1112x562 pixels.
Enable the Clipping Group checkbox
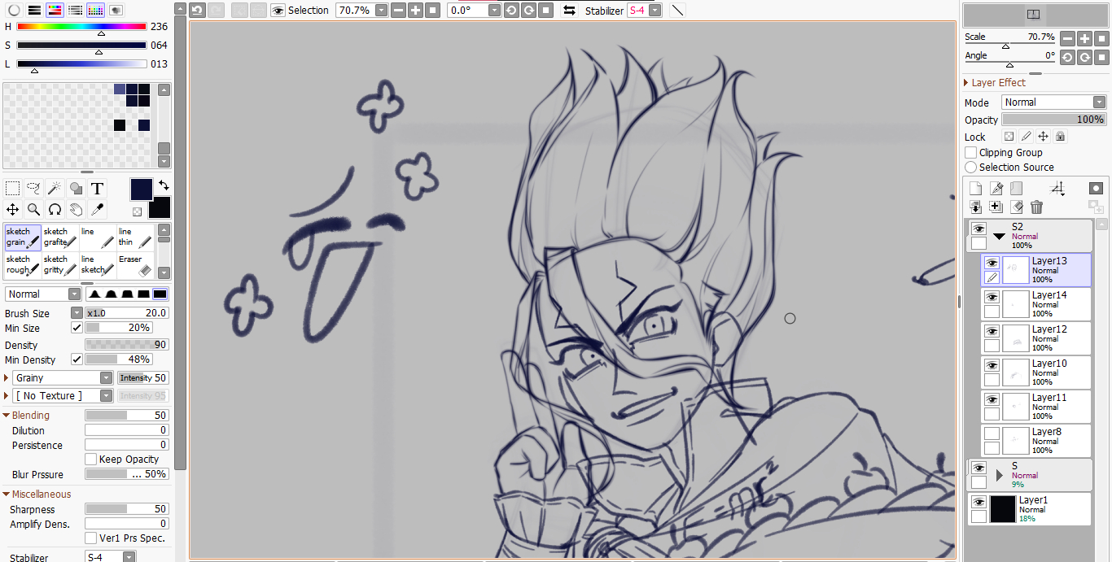click(x=970, y=153)
